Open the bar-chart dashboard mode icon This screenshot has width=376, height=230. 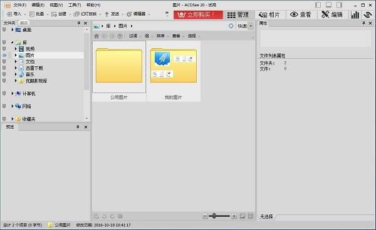pos(355,15)
